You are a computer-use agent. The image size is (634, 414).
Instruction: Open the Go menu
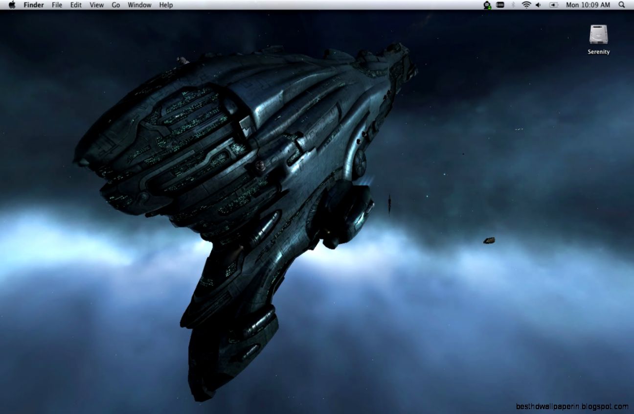pyautogui.click(x=115, y=5)
